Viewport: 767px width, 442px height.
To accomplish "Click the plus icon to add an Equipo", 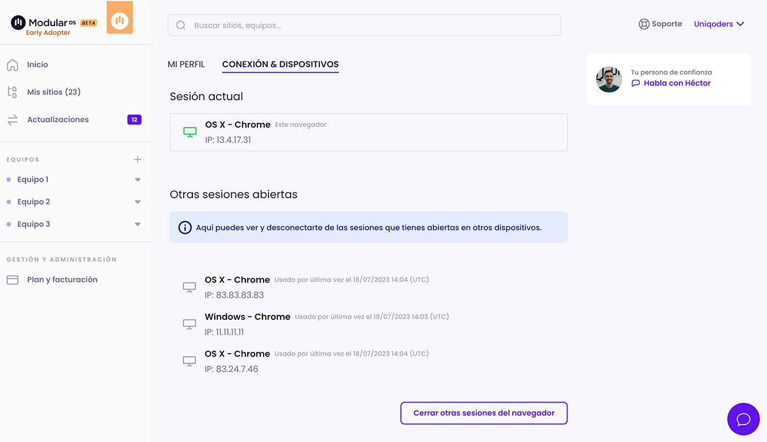I will (x=138, y=159).
